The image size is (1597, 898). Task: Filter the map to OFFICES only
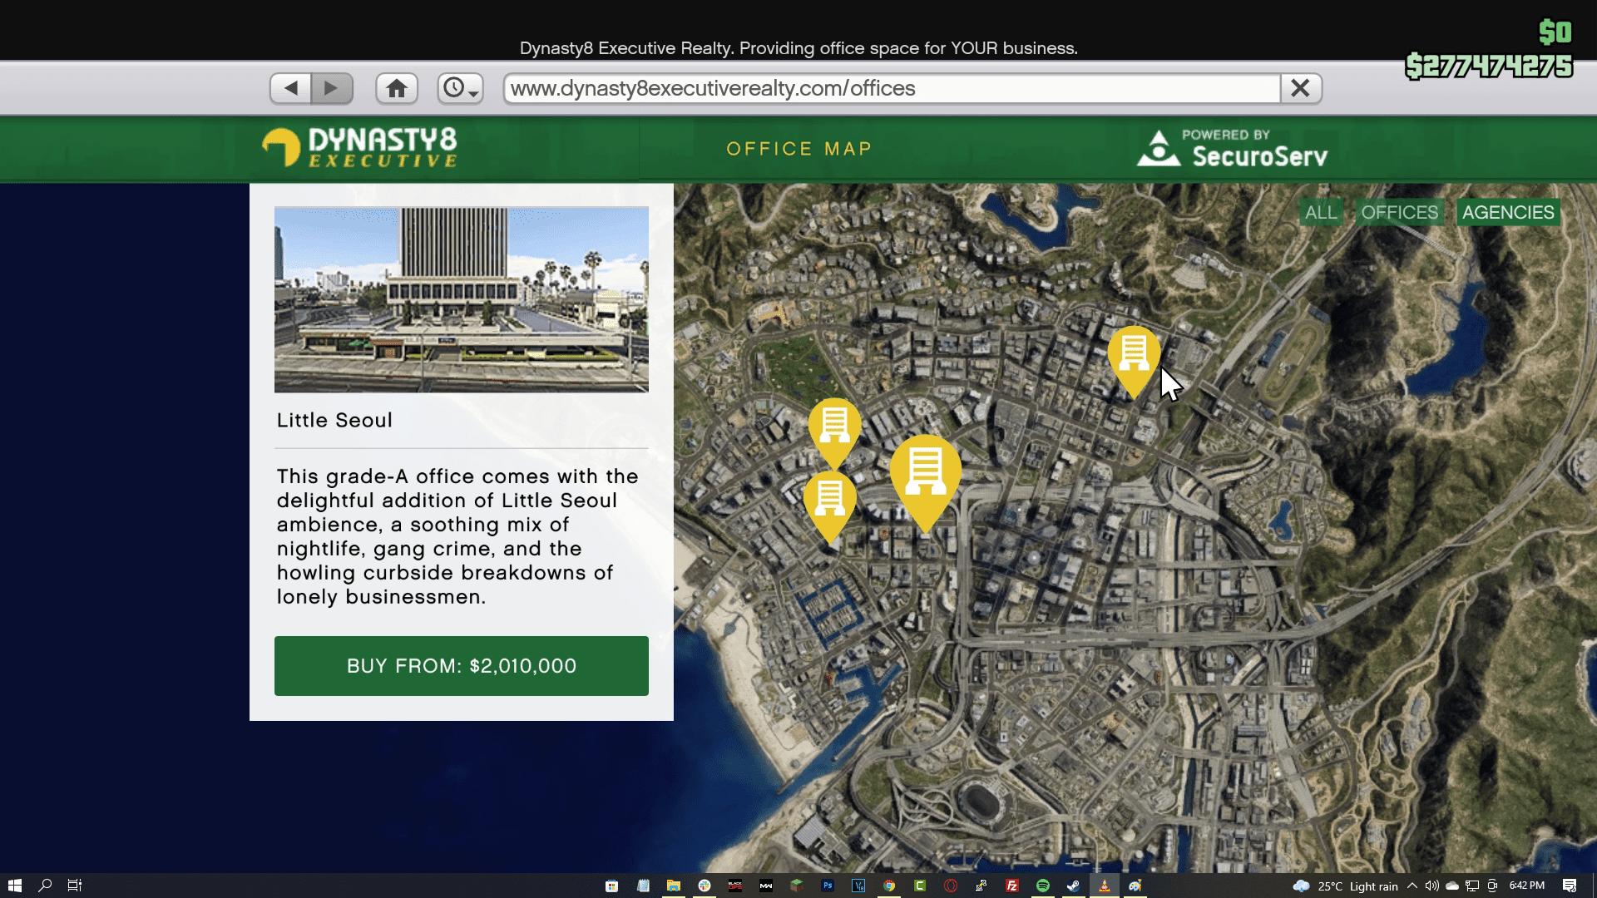pyautogui.click(x=1399, y=213)
